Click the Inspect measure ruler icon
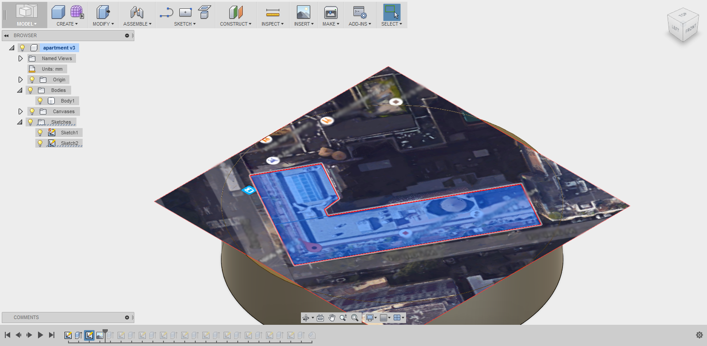The image size is (707, 346). click(x=273, y=12)
